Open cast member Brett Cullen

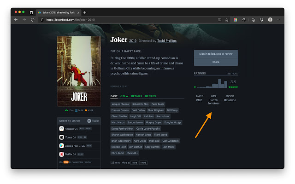pos(138,110)
